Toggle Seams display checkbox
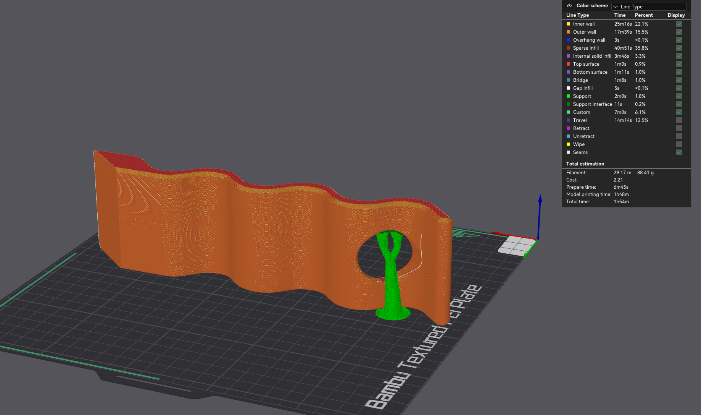The width and height of the screenshot is (701, 415). [679, 152]
